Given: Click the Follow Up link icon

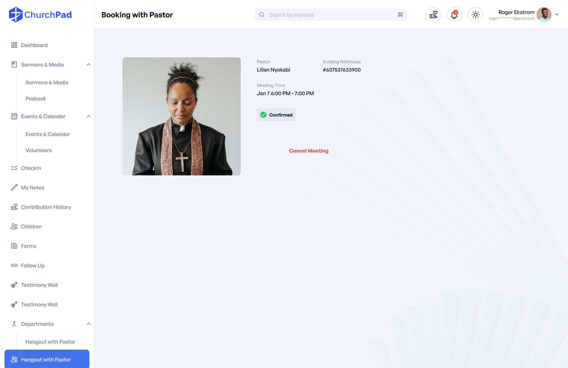Looking at the screenshot, I should 14,265.
